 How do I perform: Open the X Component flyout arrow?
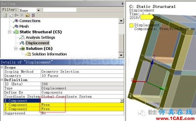122,101
